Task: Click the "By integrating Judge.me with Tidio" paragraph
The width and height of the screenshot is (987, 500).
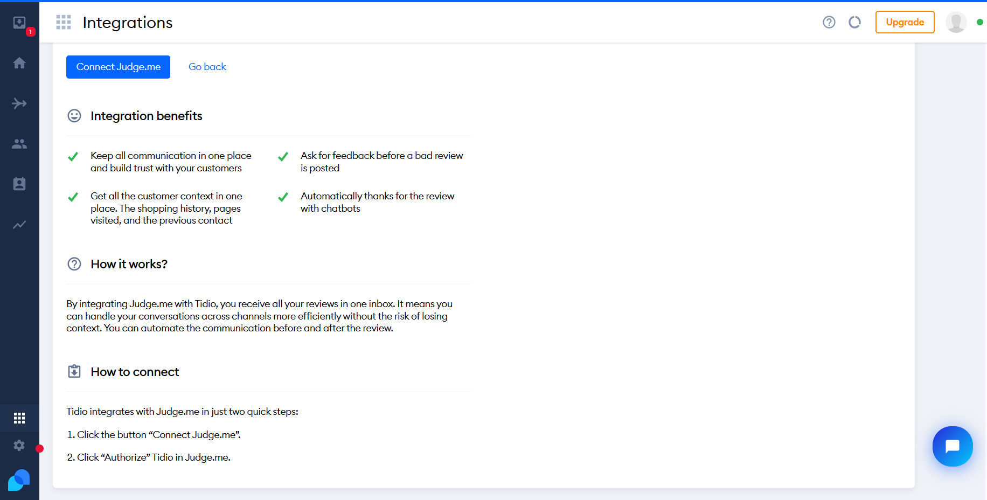Action: click(260, 316)
